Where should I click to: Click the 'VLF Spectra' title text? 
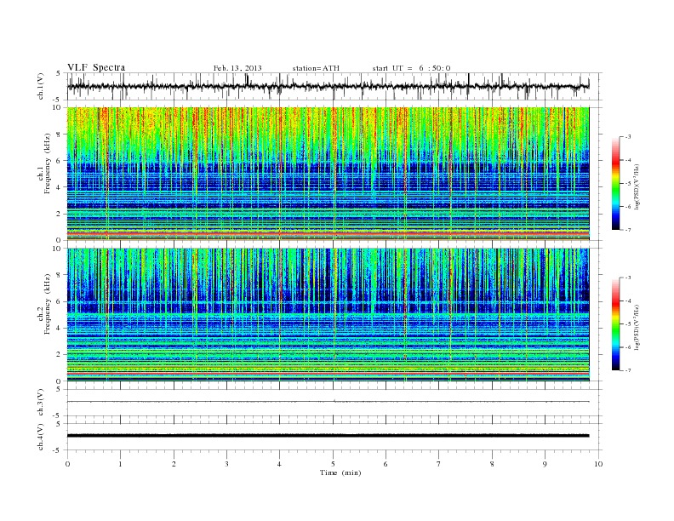(96, 67)
